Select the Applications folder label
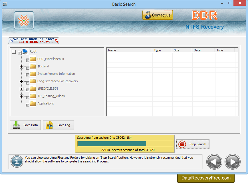 (x=46, y=103)
